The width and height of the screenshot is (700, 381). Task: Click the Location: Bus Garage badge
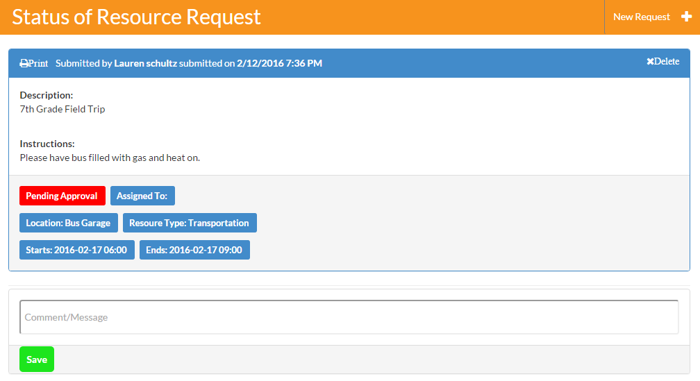68,223
